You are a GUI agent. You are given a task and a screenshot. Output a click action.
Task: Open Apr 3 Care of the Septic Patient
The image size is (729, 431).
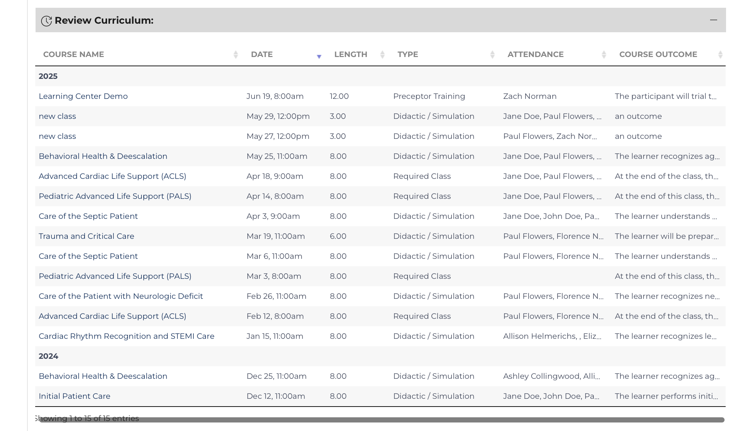click(x=88, y=216)
